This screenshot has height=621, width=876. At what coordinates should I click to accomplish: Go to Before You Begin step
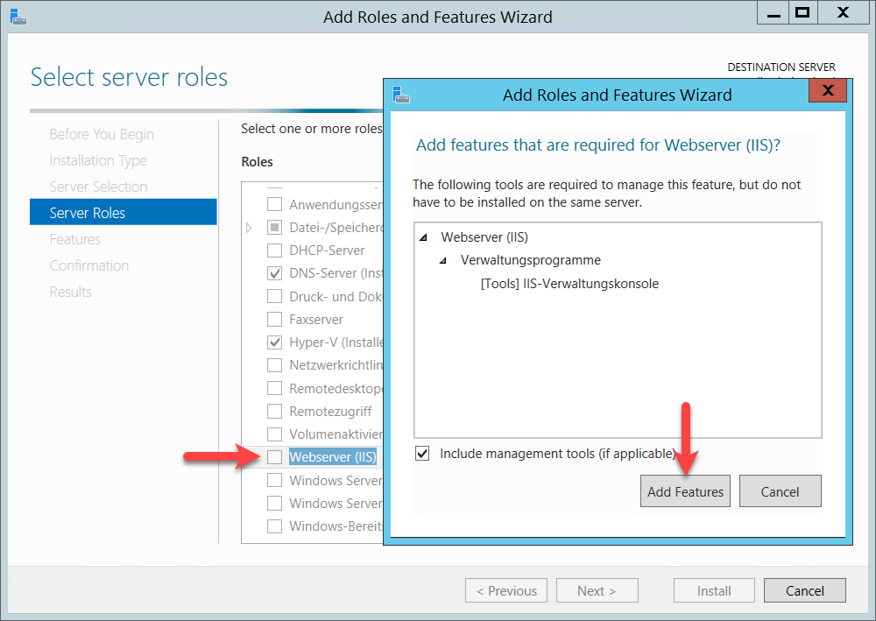pyautogui.click(x=102, y=134)
